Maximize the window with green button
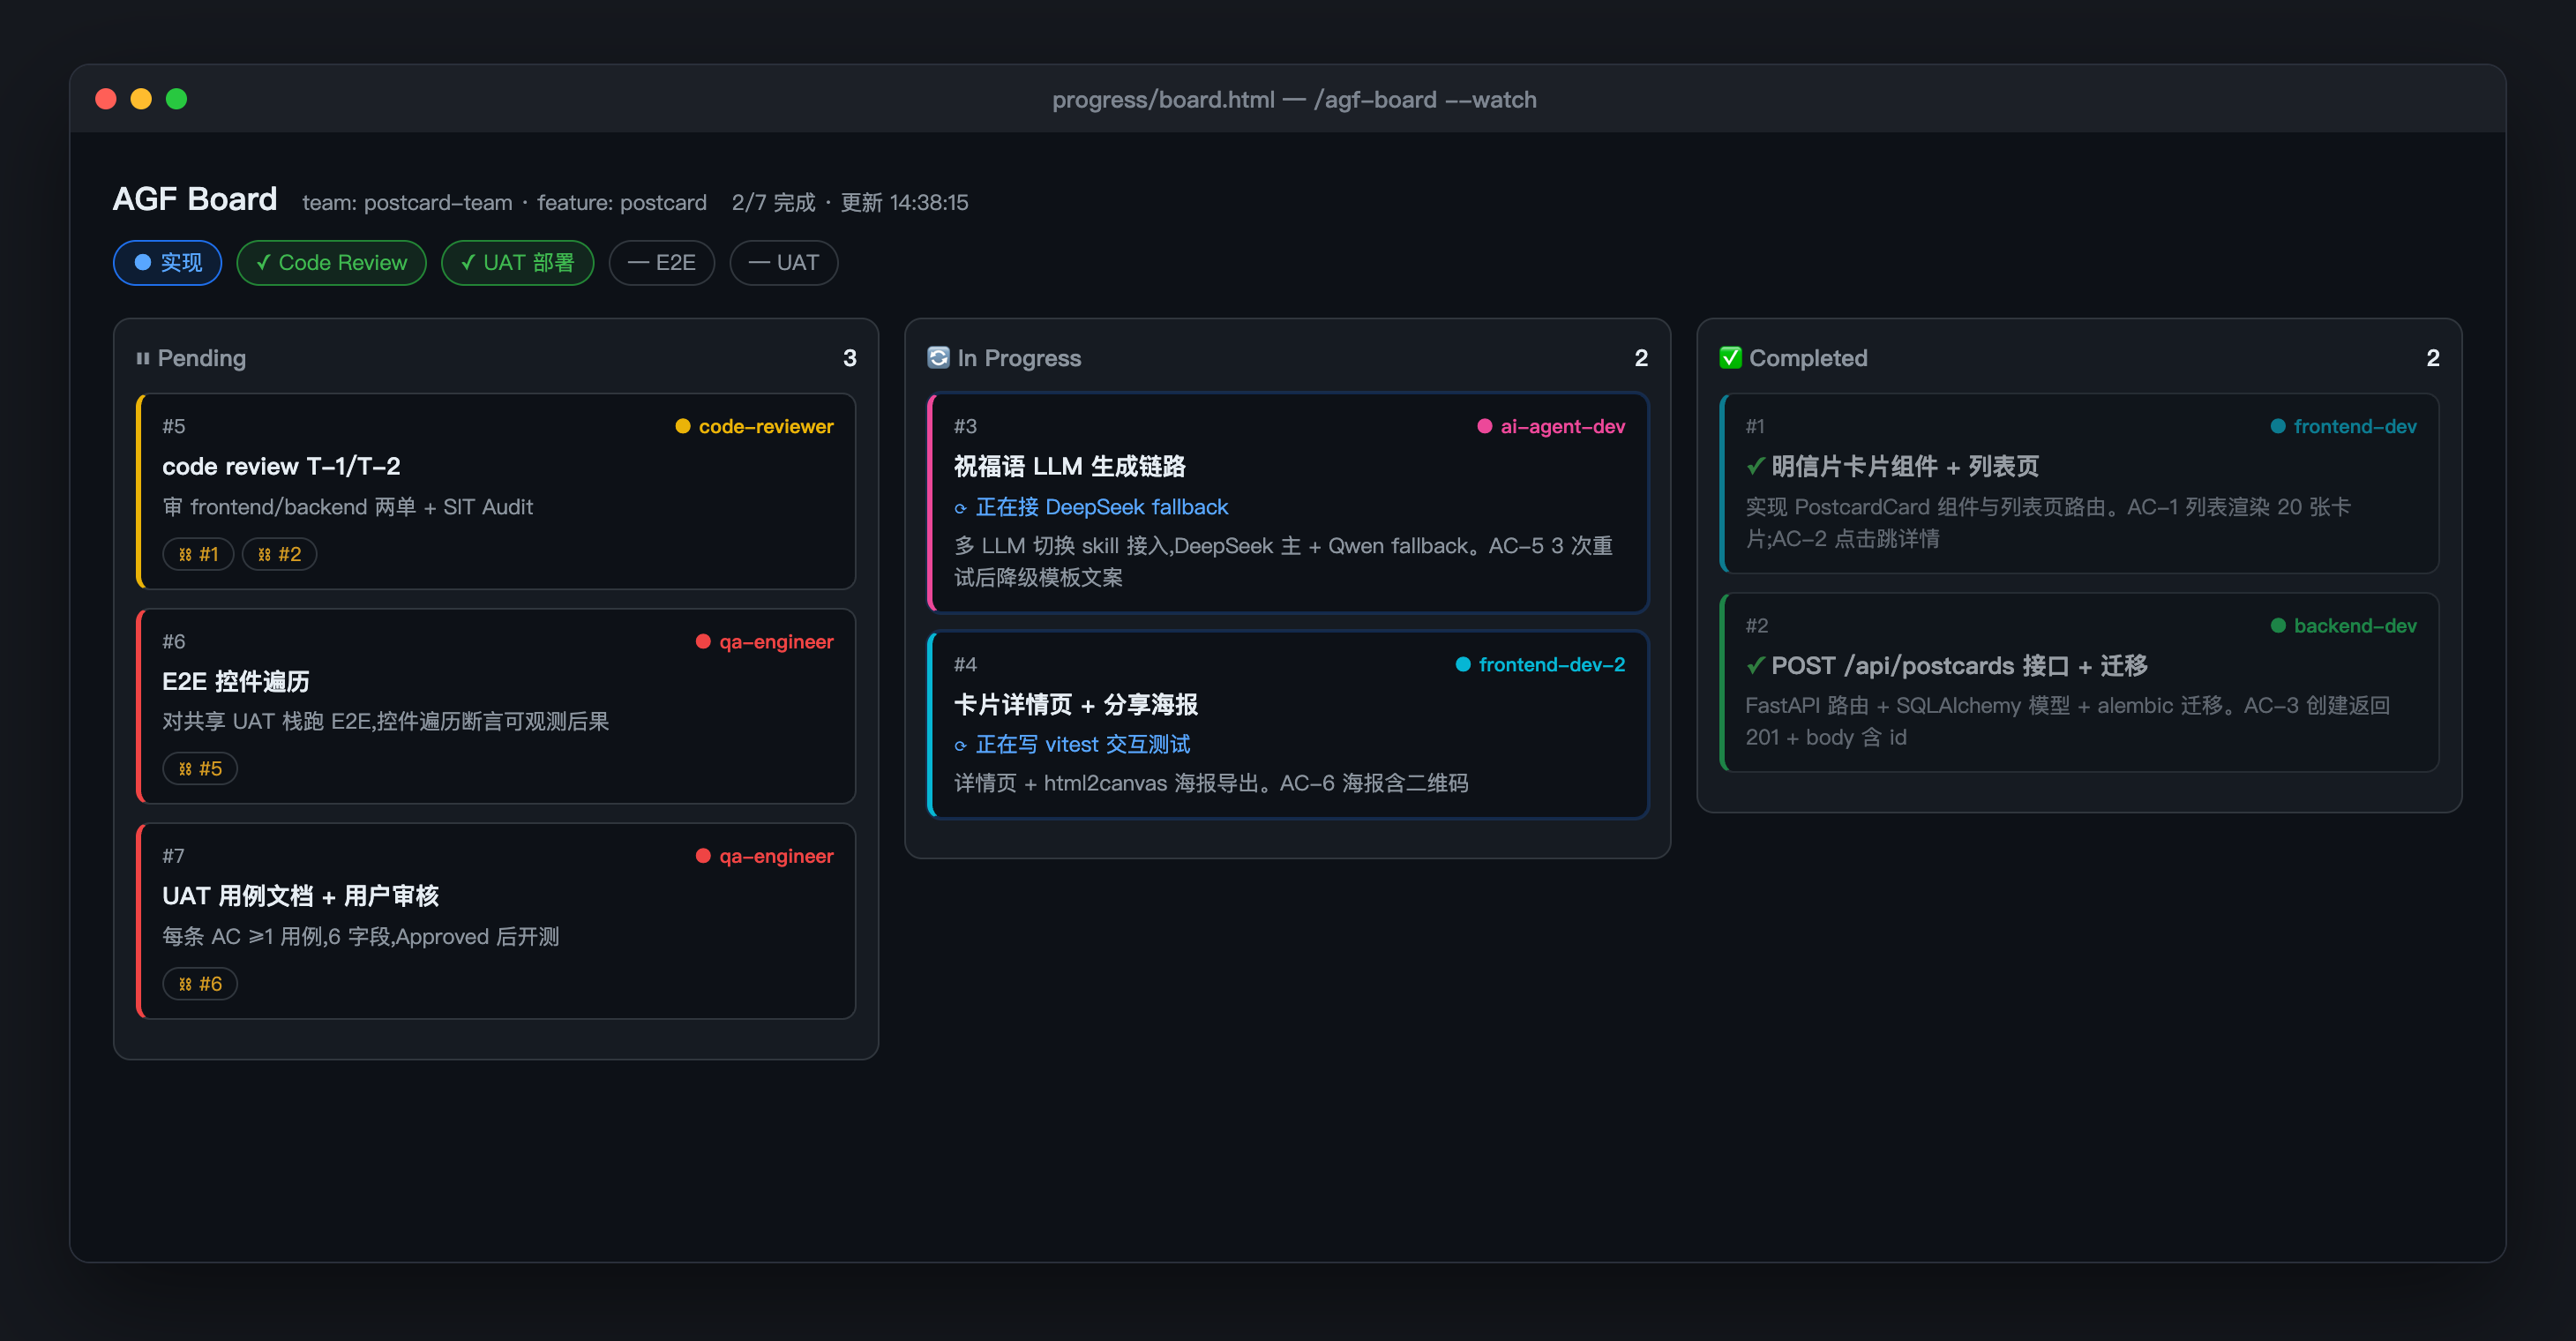The height and width of the screenshot is (1341, 2576). (176, 99)
